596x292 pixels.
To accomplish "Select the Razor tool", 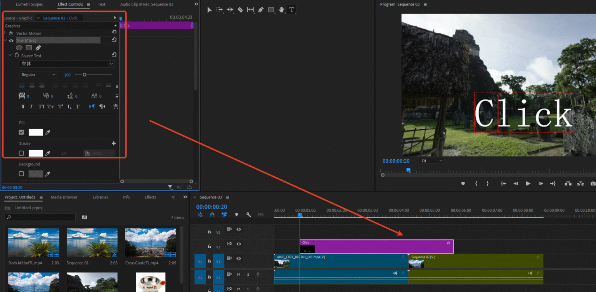I will tap(240, 10).
